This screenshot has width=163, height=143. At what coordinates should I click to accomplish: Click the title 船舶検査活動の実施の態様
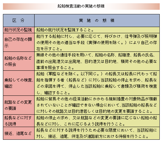81,6
